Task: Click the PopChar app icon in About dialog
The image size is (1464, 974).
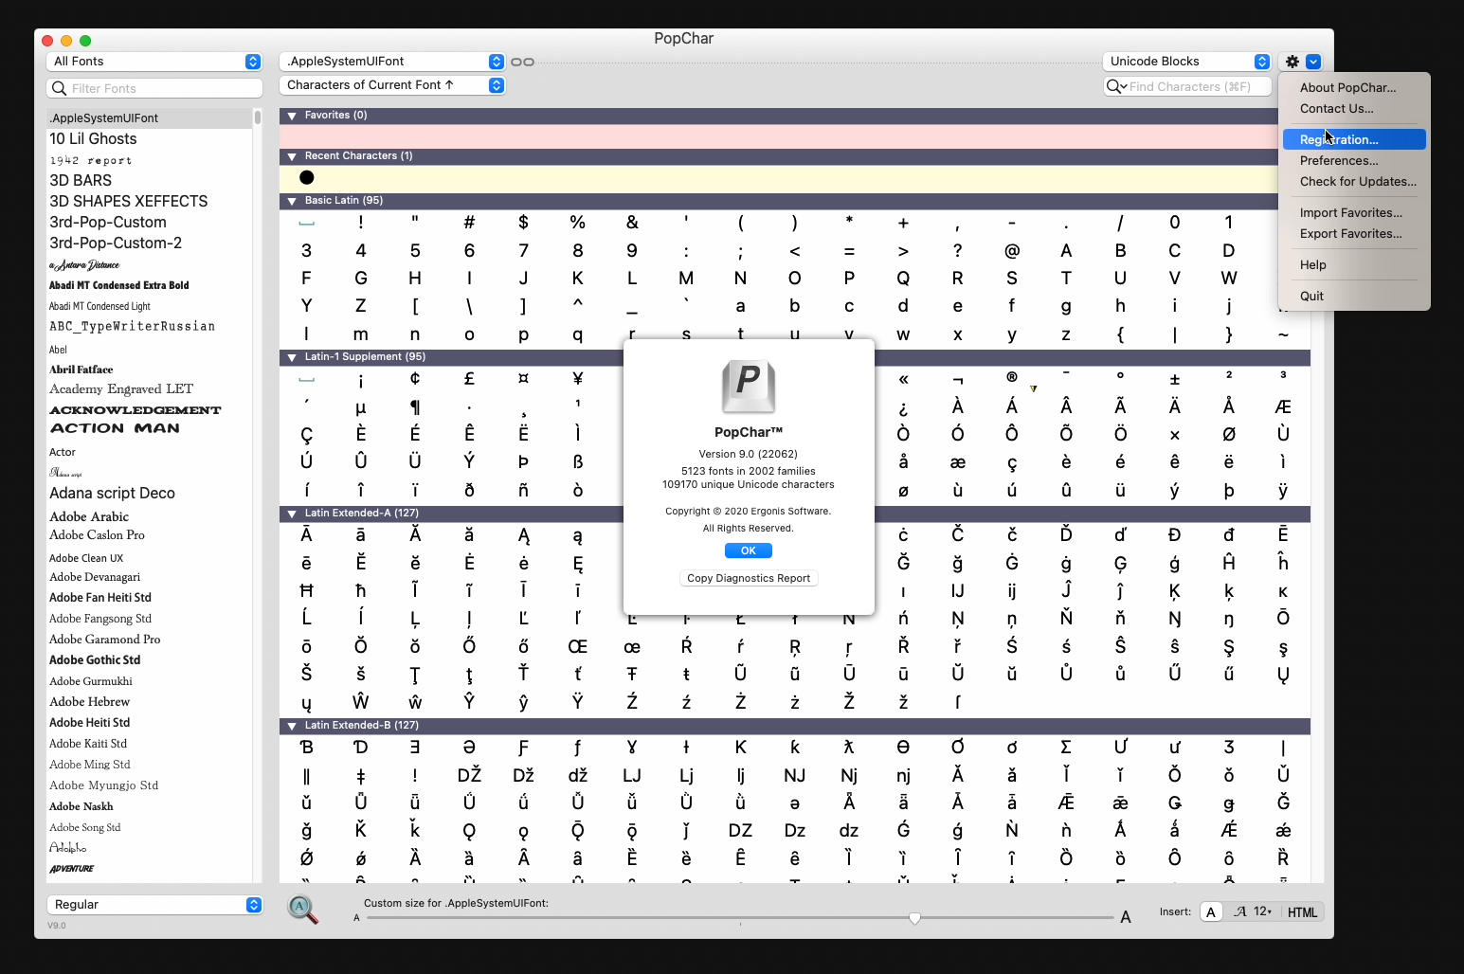Action: point(748,387)
